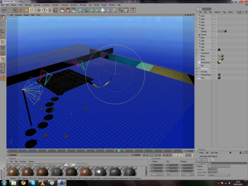Click the Cylinder's material tag sphere
This screenshot has width=248, height=186.
click(x=225, y=31)
